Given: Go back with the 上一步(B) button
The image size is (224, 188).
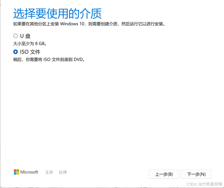Looking at the screenshot, I should point(164,174).
